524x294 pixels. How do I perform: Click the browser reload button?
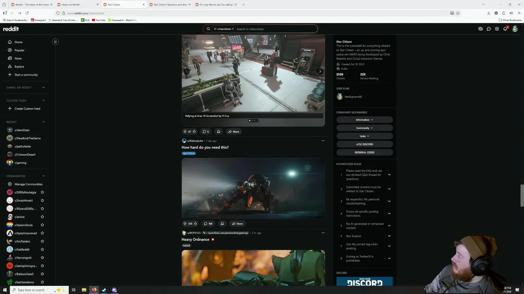click(x=27, y=13)
